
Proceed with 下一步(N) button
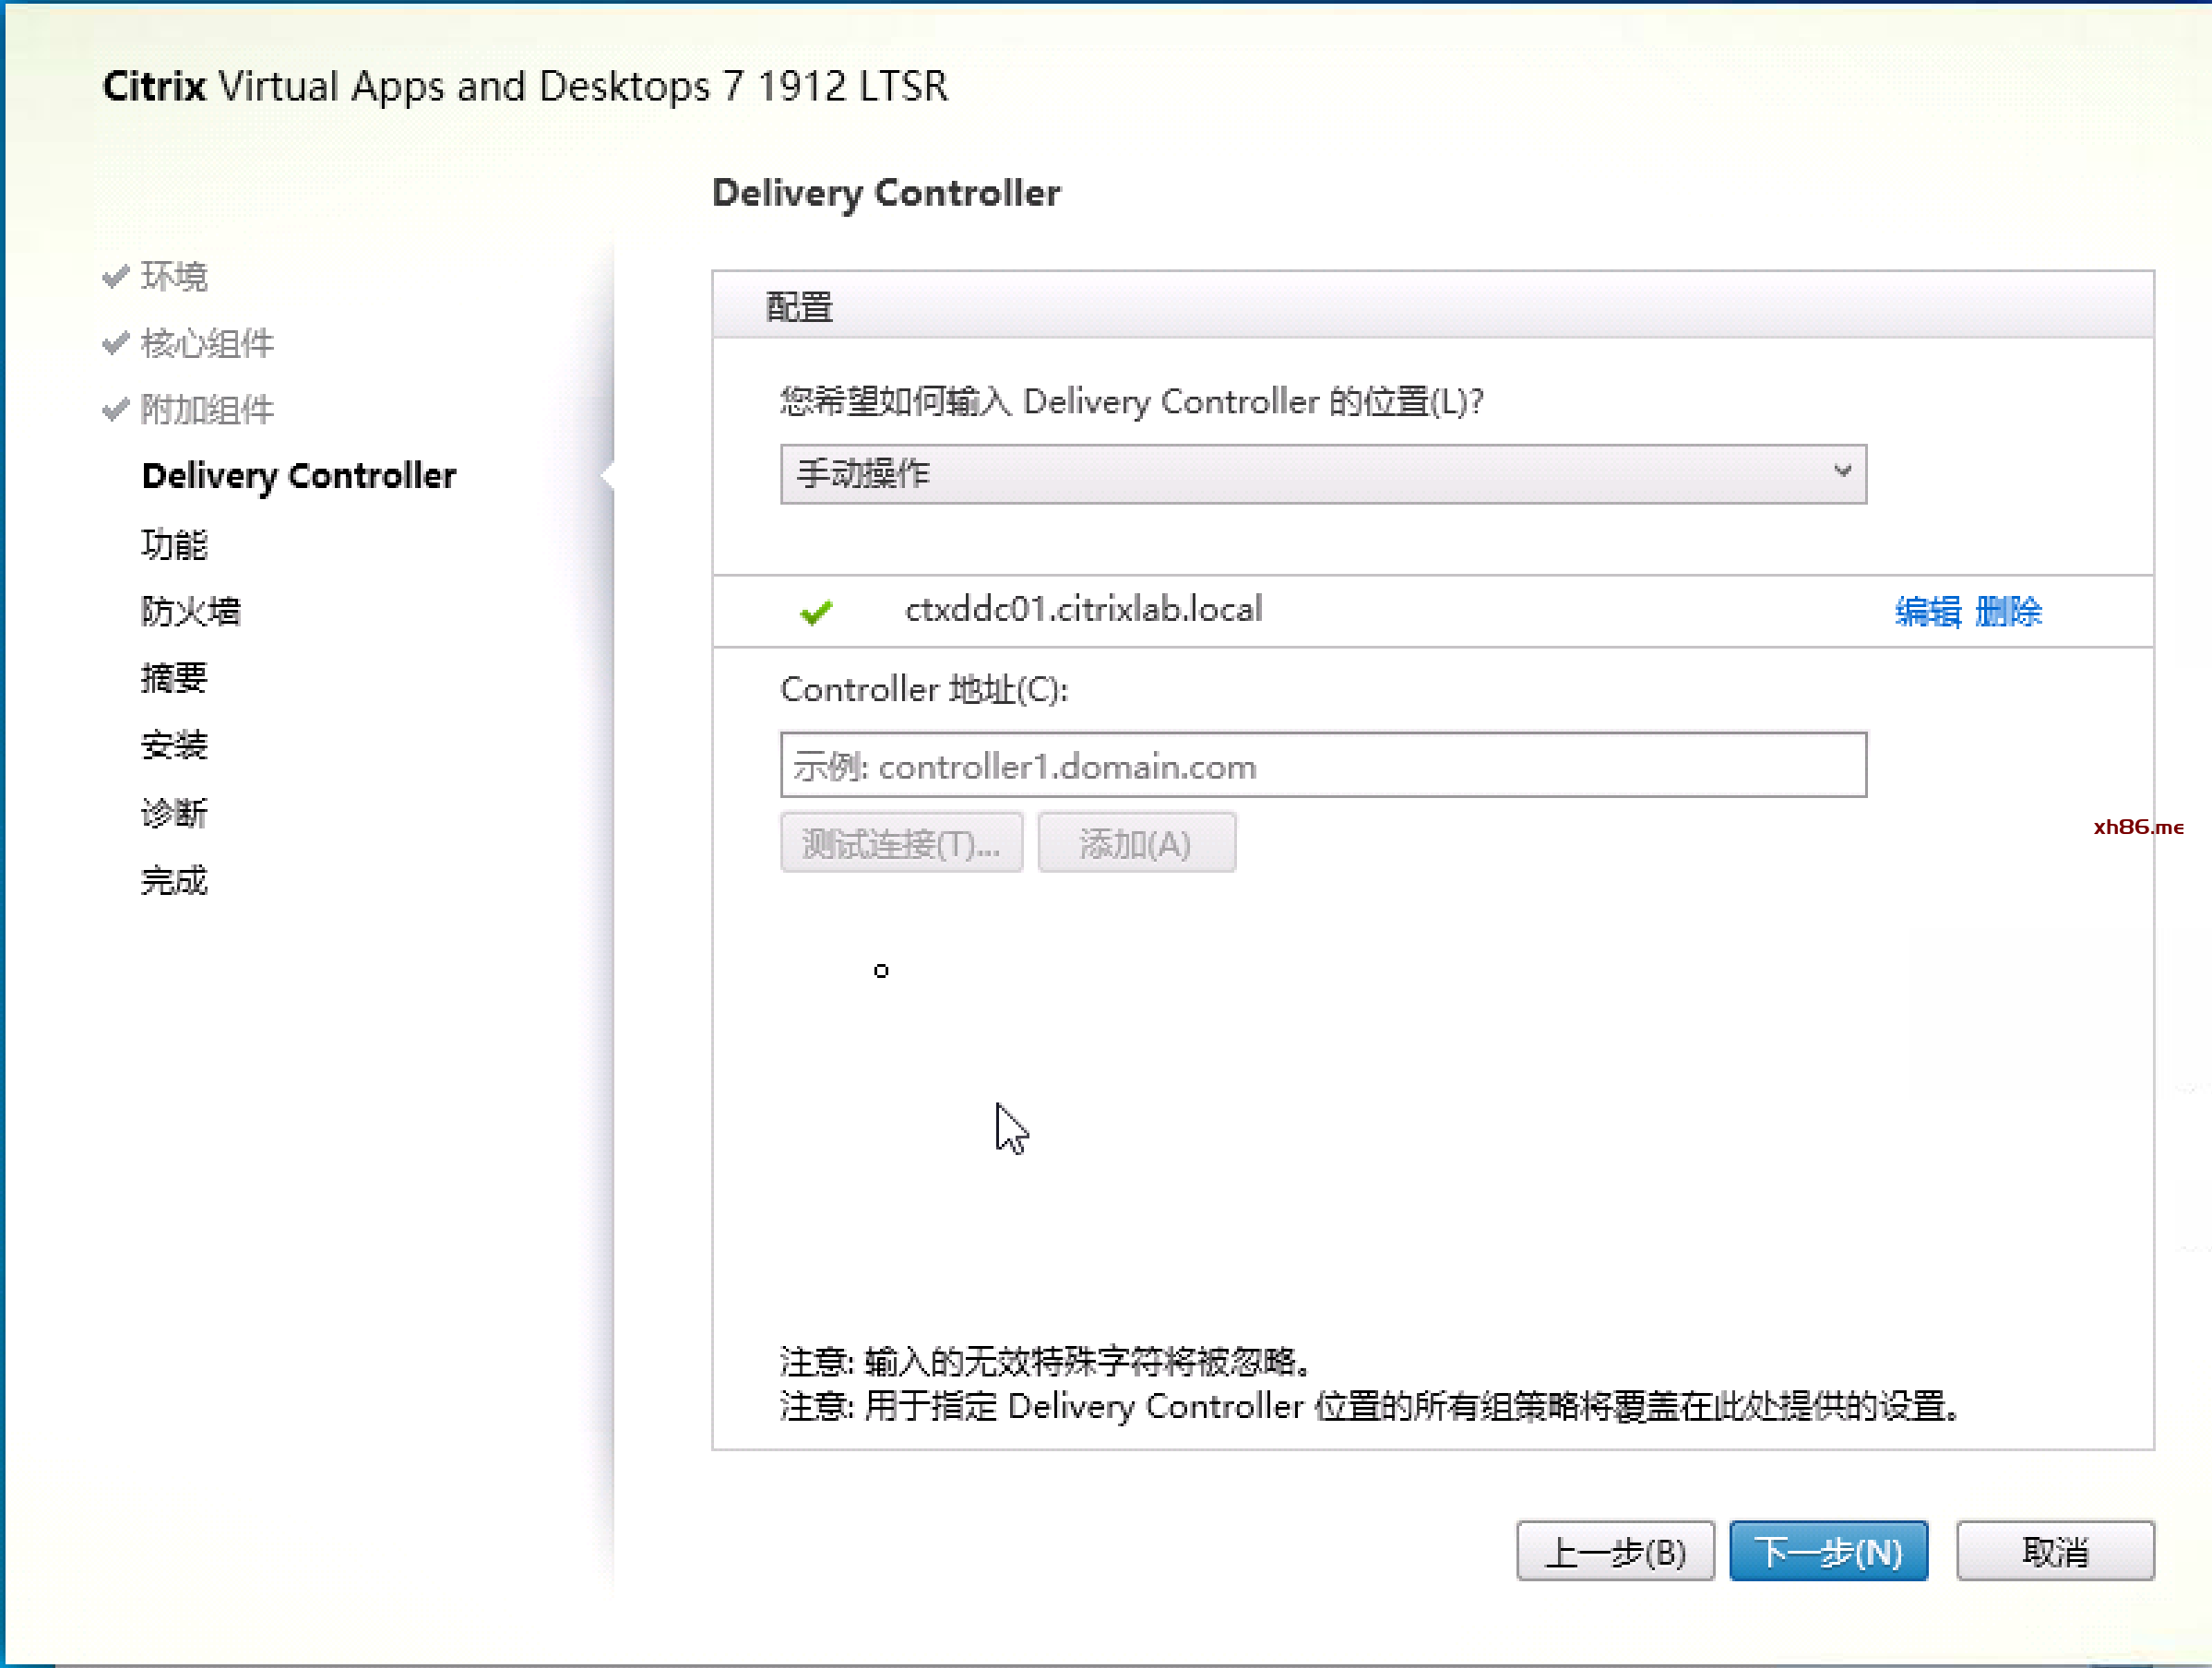(x=1828, y=1552)
